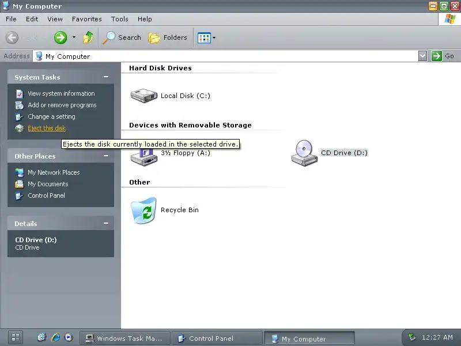
Task: Open the Views dropdown arrow
Action: [x=214, y=37]
